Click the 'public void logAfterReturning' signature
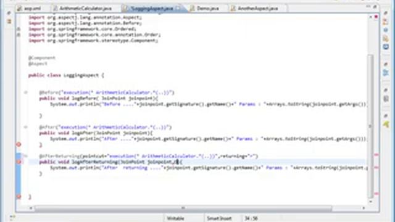395x222 pixels. [110, 162]
